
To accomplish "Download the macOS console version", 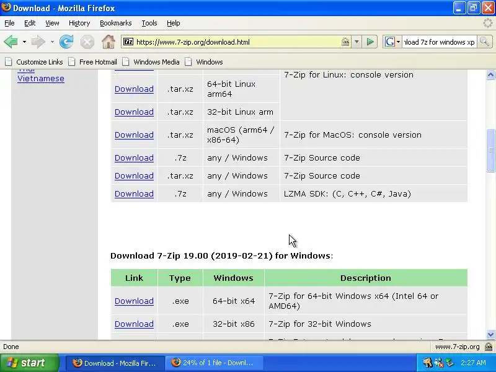I will click(134, 135).
